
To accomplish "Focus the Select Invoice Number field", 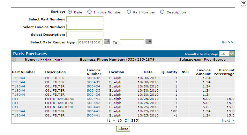I will tap(85, 27).
